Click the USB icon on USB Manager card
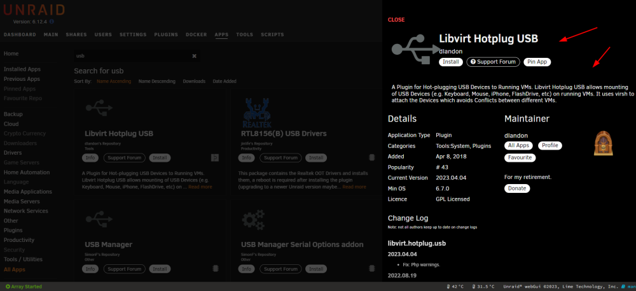636x291 pixels. coord(99,219)
